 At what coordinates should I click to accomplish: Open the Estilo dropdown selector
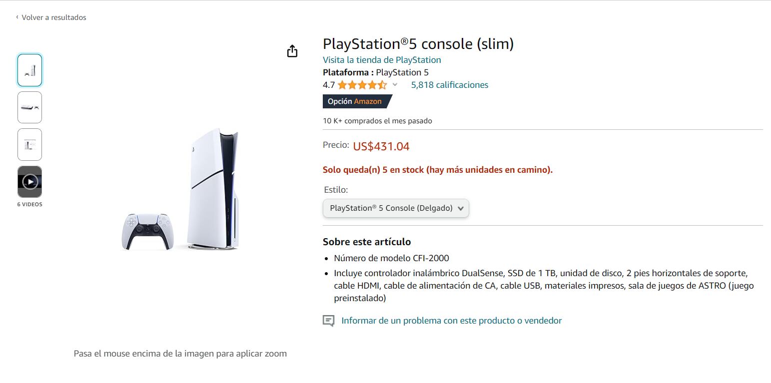(x=396, y=208)
